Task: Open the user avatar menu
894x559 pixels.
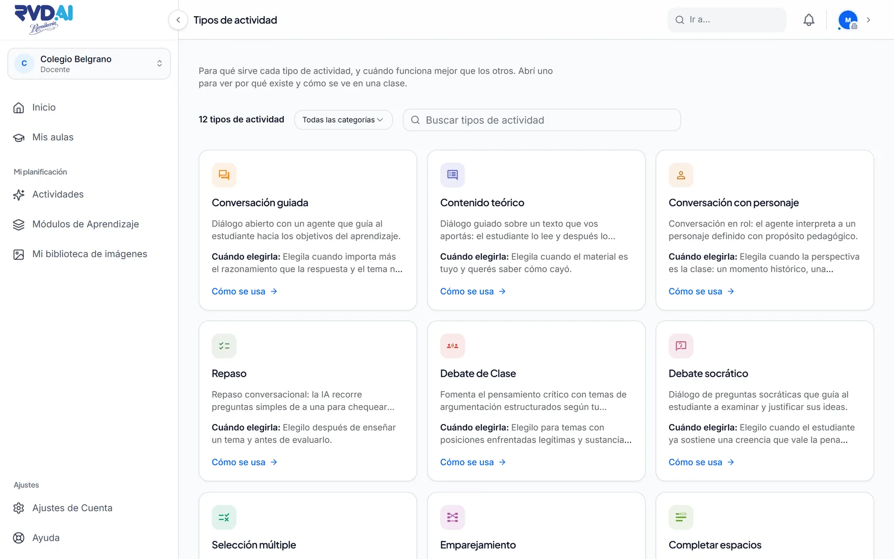Action: pos(848,20)
